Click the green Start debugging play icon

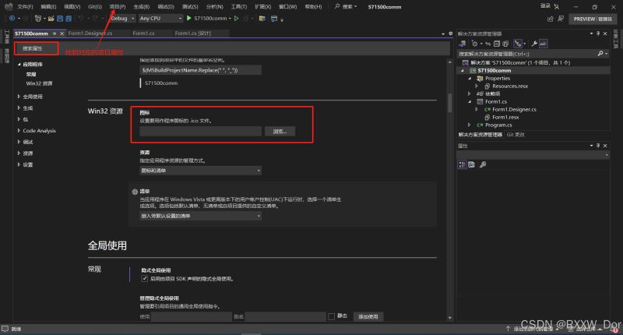coord(188,18)
